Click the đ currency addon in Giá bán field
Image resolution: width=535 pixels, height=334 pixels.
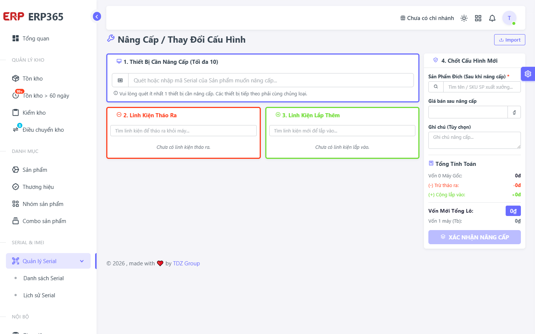tap(514, 112)
